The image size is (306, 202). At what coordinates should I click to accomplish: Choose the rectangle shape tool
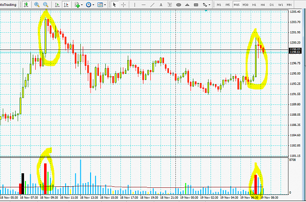tap(196, 5)
